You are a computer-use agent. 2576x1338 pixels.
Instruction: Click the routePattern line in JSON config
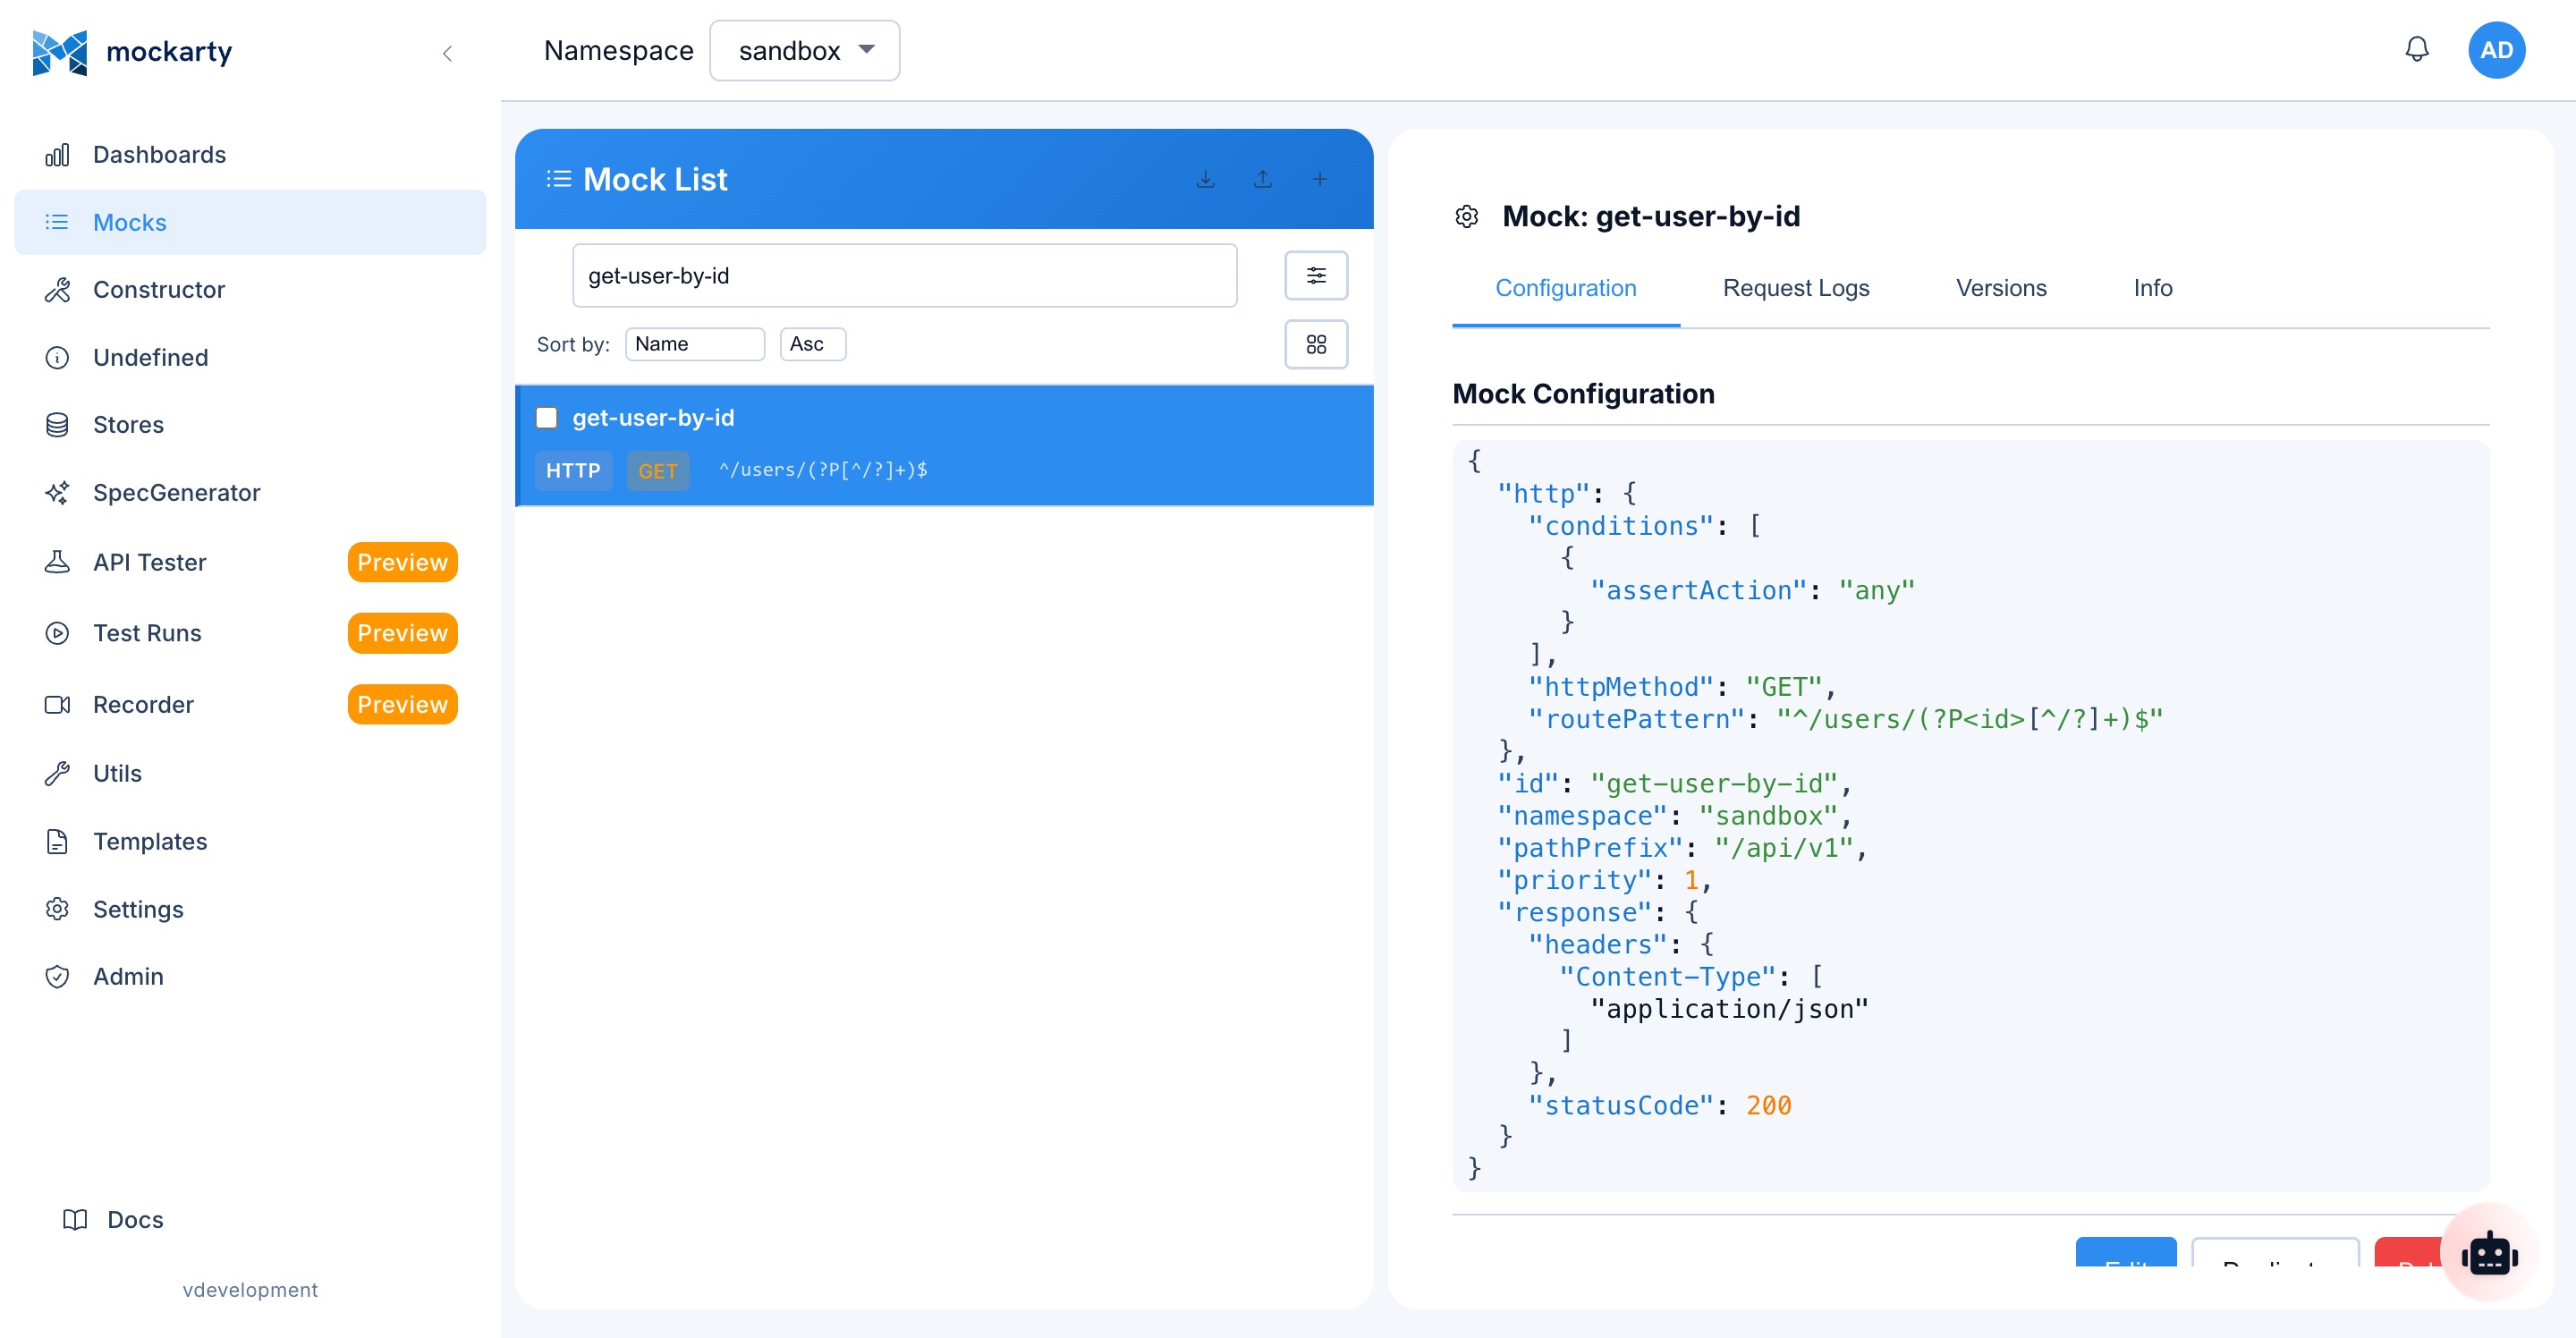click(1845, 719)
